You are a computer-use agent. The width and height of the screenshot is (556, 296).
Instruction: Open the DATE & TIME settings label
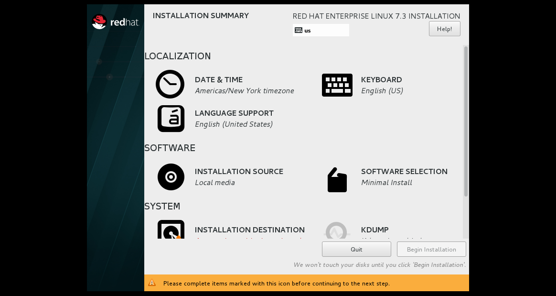(x=219, y=79)
